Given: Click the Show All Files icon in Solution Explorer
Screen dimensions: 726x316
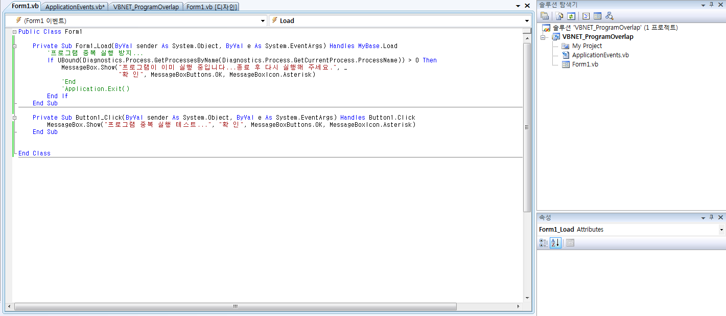Looking at the screenshot, I should (560, 16).
